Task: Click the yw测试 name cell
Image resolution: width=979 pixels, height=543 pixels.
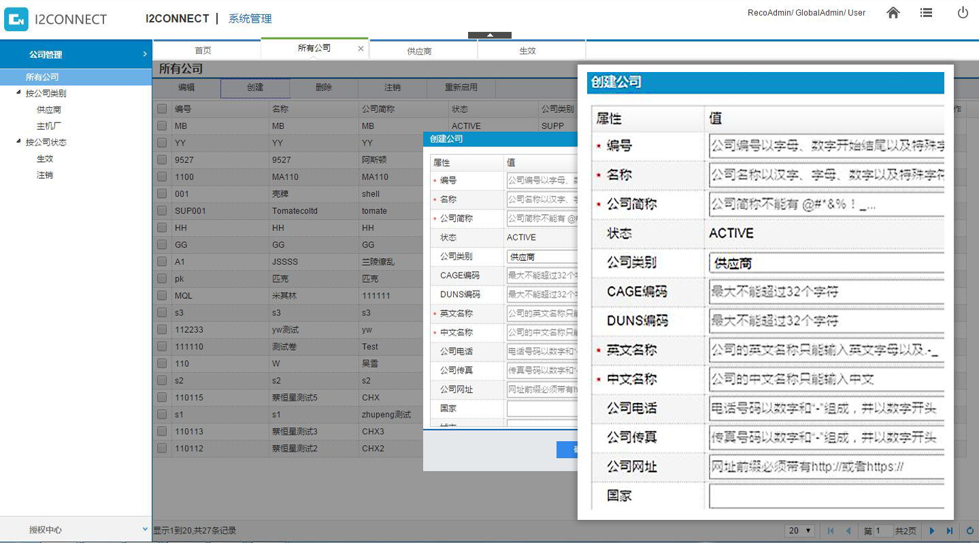Action: coord(285,330)
